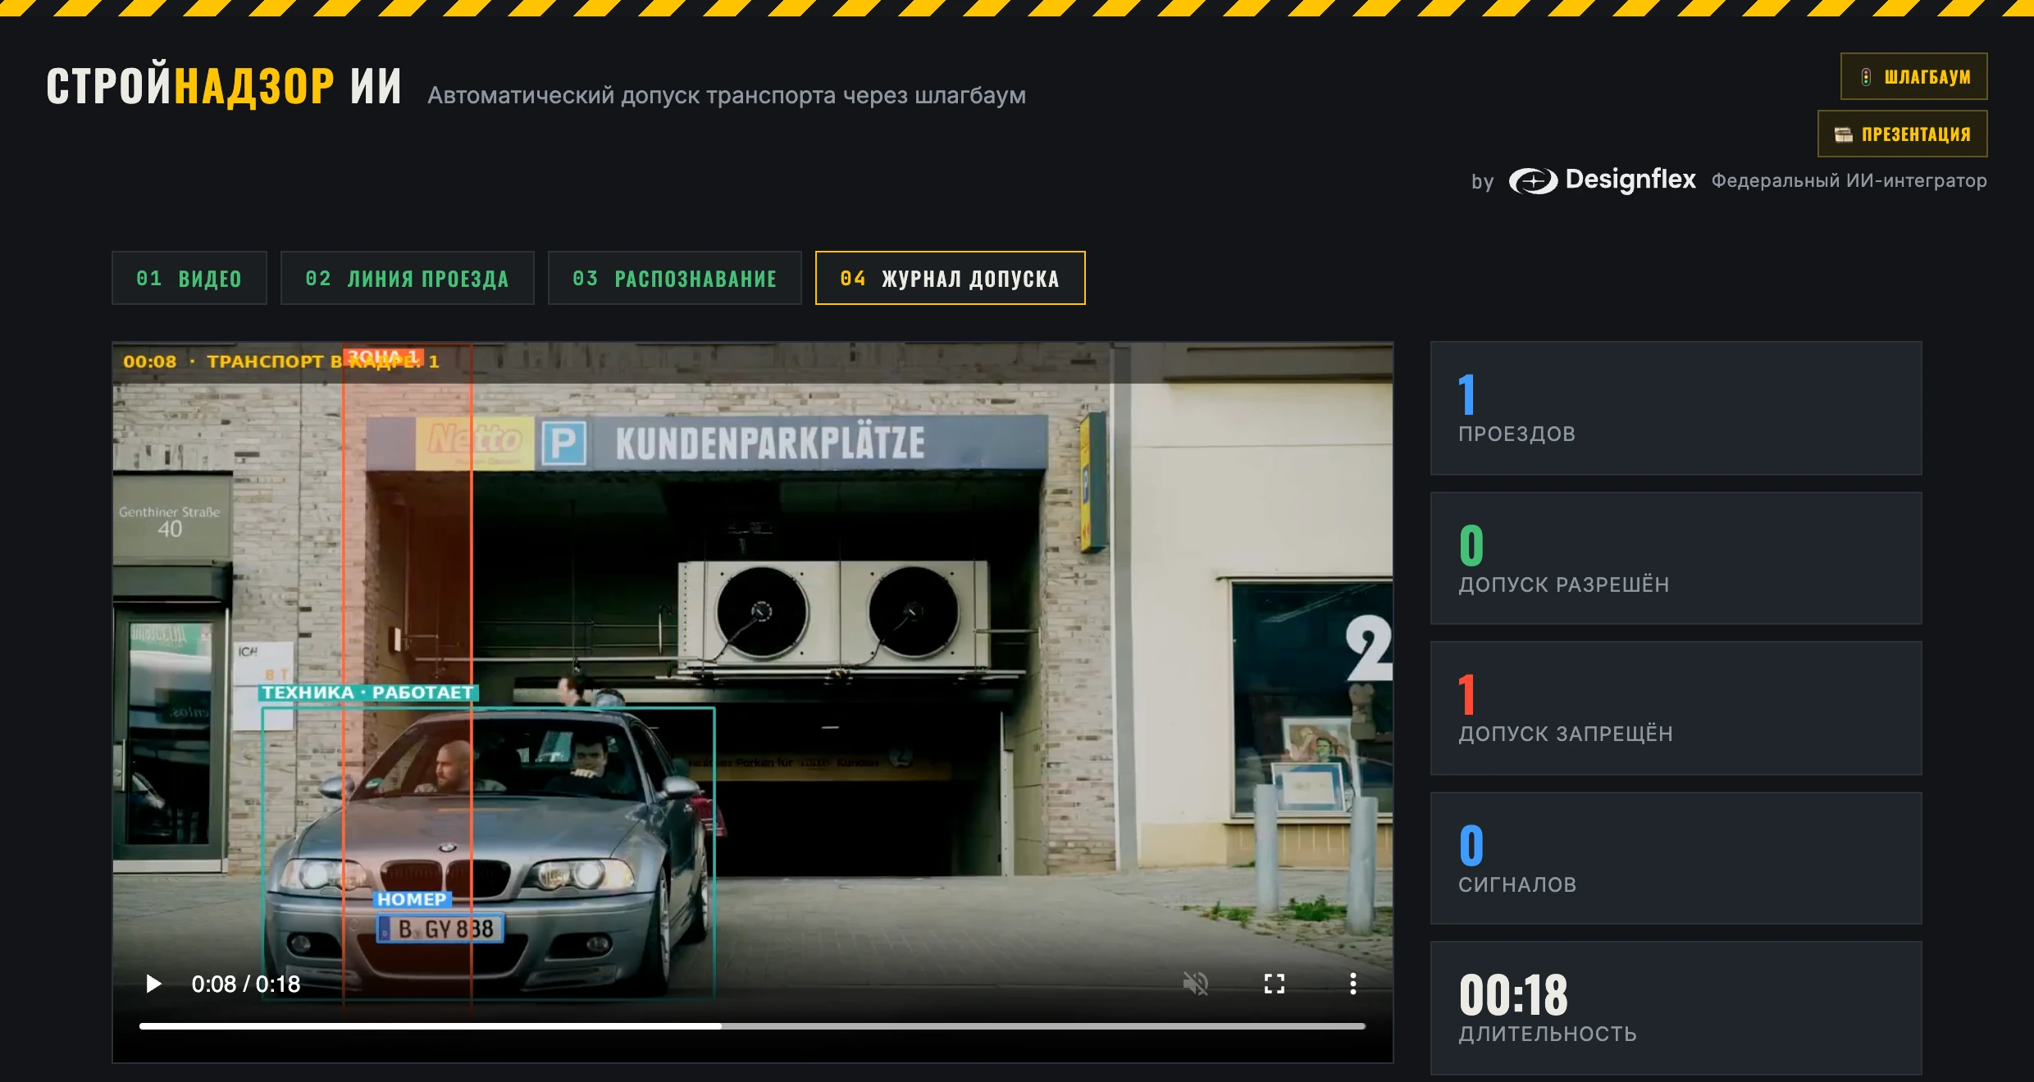Open the 02 ЛИНИЯ ПРОЕЗДА tab
Screen dimensions: 2034x1082
(408, 279)
